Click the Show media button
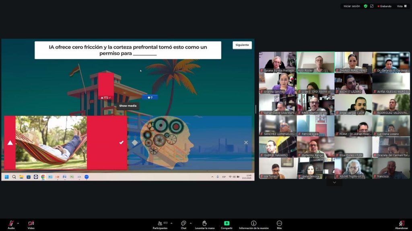412x231 pixels. [x=128, y=106]
